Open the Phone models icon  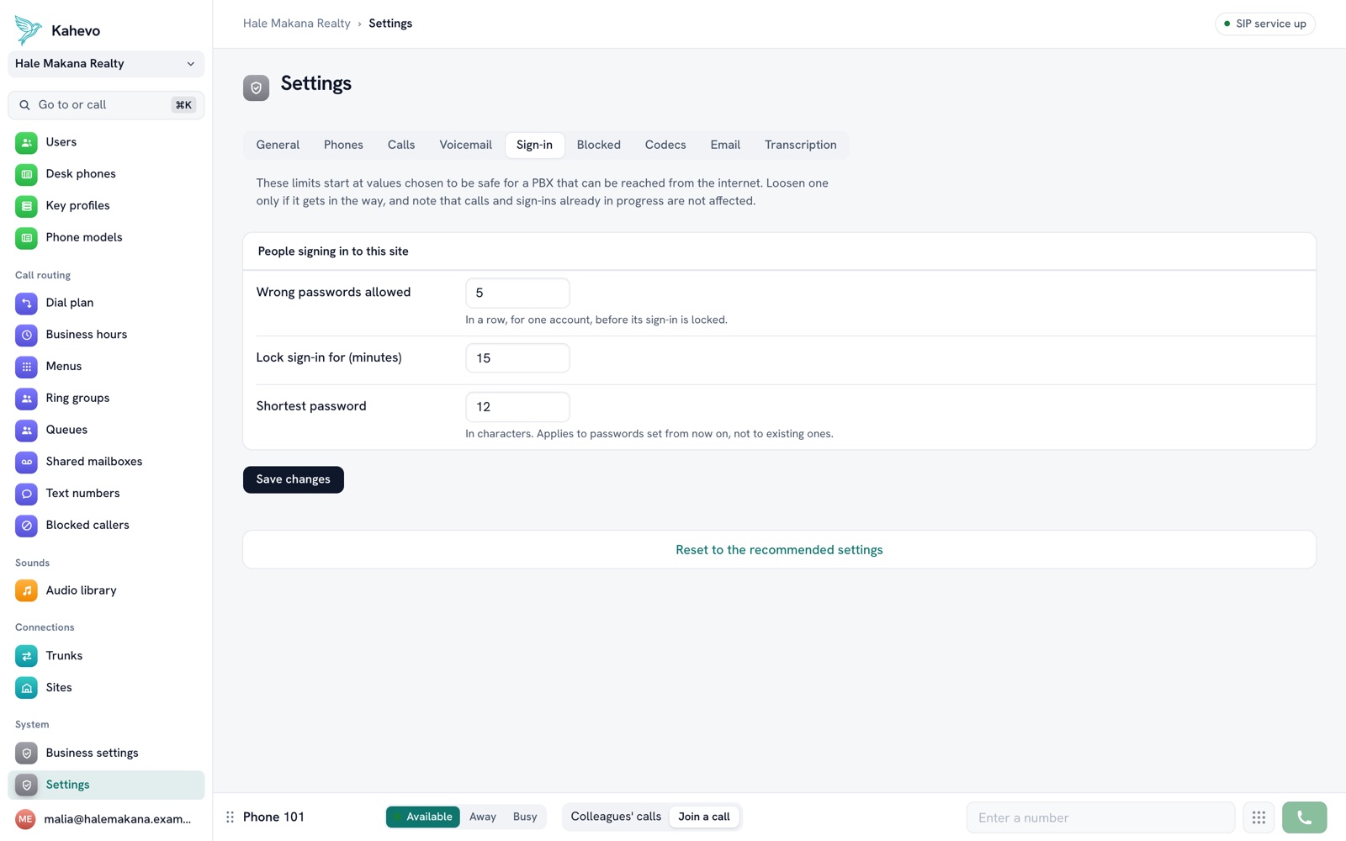click(x=26, y=238)
